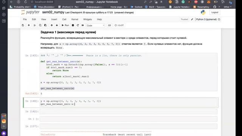Open the Help menu

click(99, 19)
